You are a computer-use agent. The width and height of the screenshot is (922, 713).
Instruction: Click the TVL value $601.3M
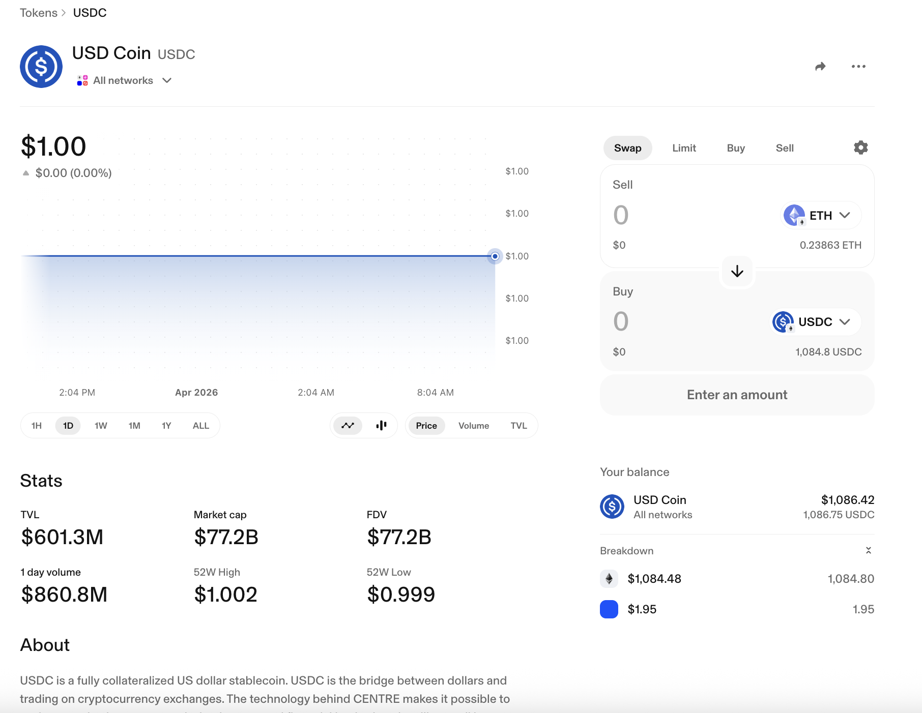[x=62, y=537]
